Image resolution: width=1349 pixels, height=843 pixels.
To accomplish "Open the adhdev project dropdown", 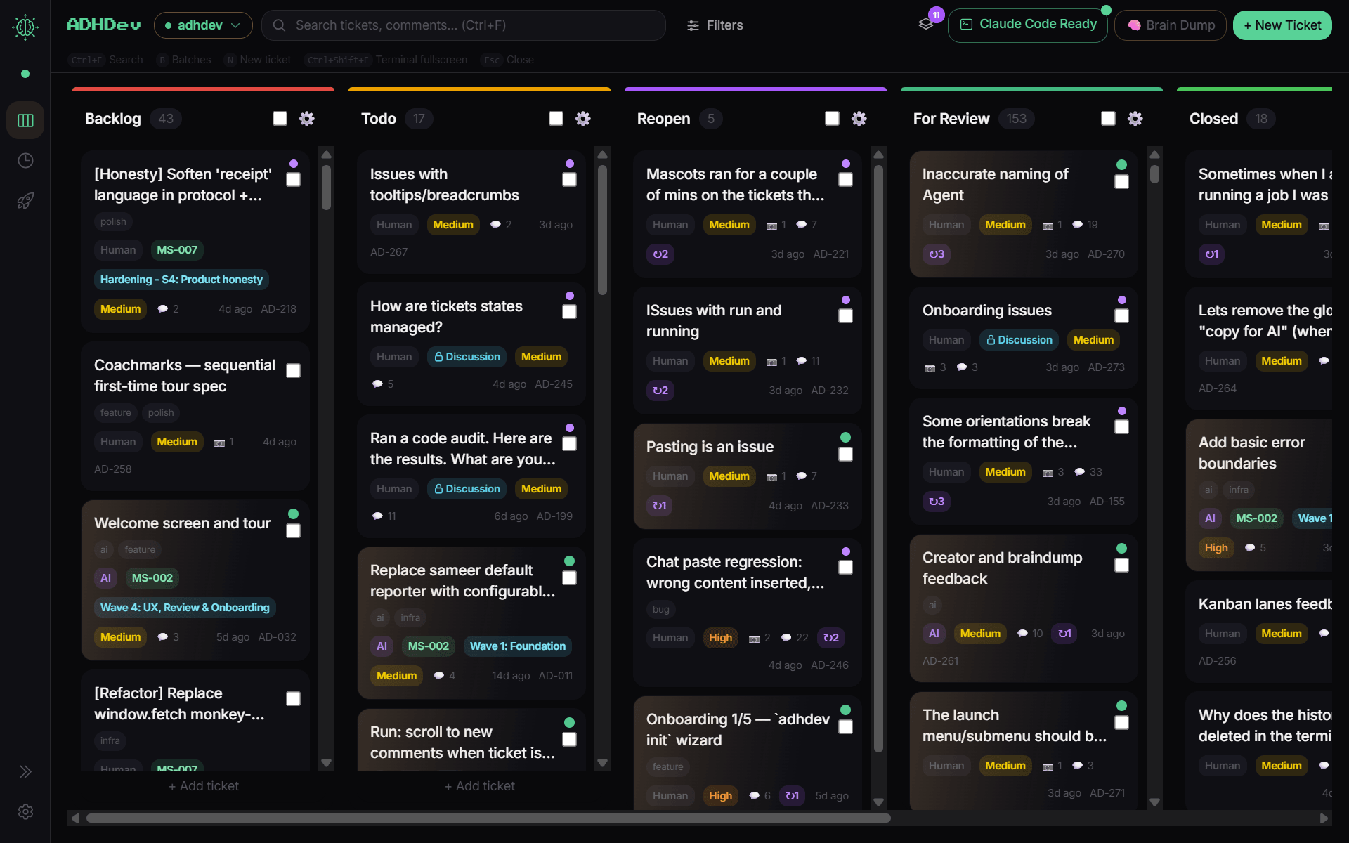I will pos(203,25).
